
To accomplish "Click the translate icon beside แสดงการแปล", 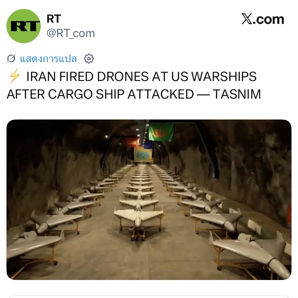I will click(x=11, y=59).
